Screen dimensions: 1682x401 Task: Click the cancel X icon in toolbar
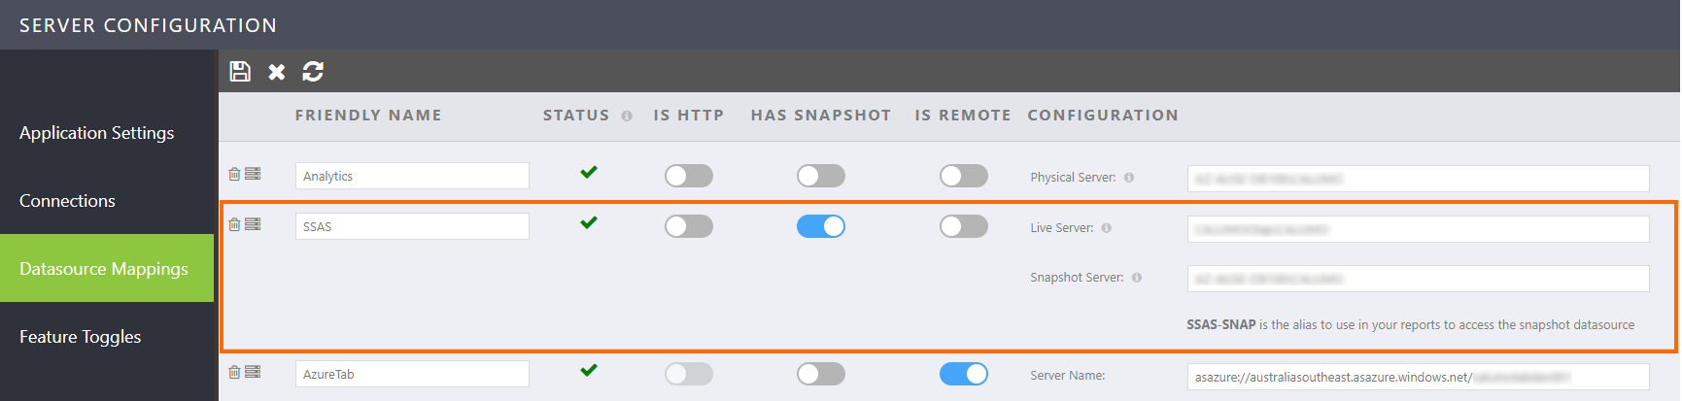tap(277, 72)
